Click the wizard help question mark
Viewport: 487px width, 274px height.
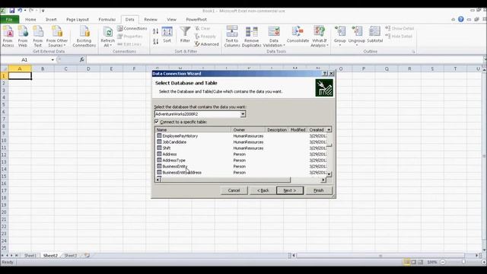(x=325, y=74)
